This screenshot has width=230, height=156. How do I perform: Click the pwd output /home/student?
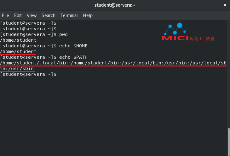click(x=18, y=40)
